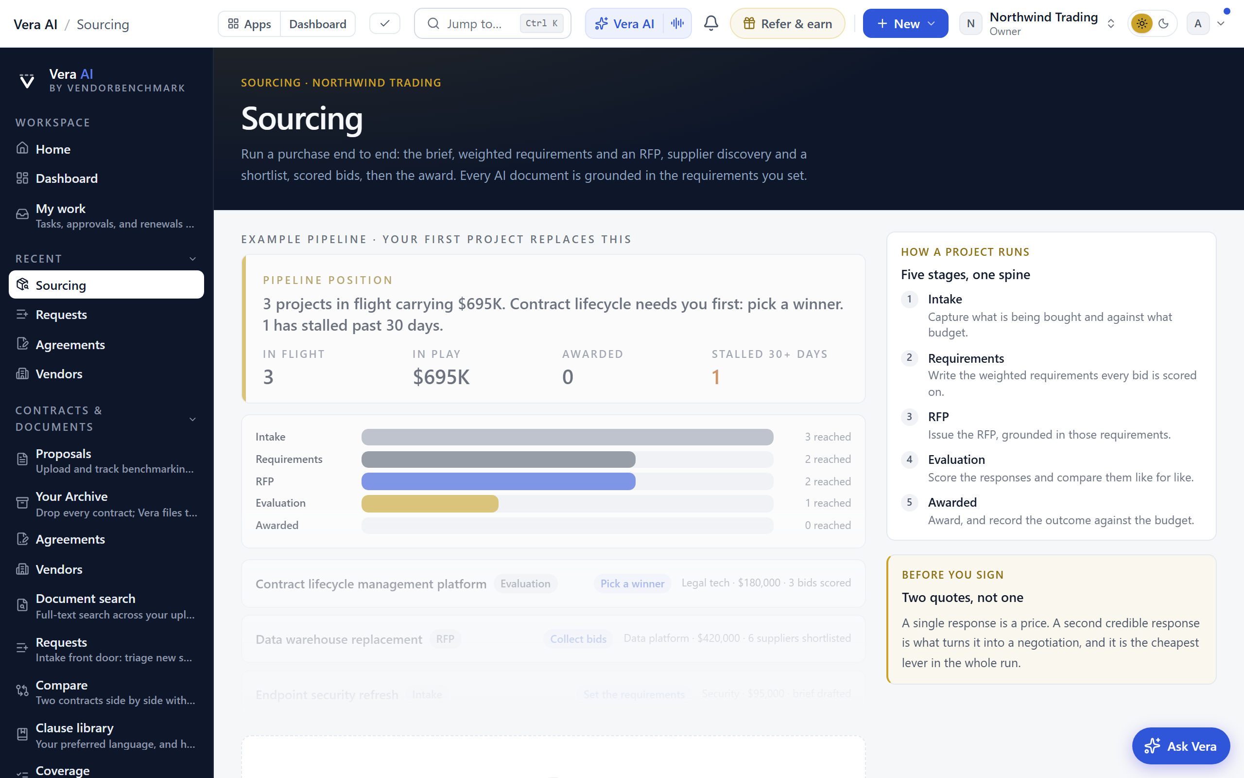This screenshot has height=778, width=1244.
Task: Click the Compare branches icon
Action: (x=22, y=691)
